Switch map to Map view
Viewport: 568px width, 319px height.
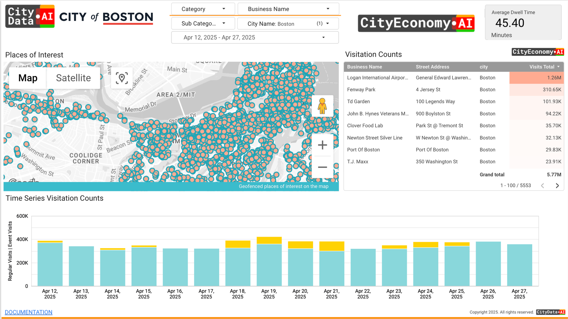click(x=28, y=78)
